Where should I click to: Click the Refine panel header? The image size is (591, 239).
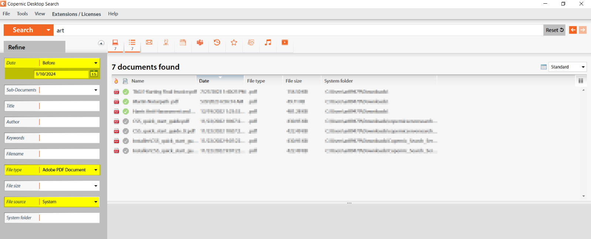34,47
